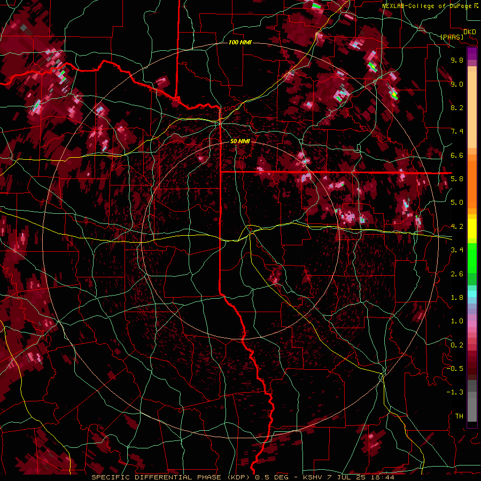Click the TH threshold label
The width and height of the screenshot is (481, 481).
point(459,416)
